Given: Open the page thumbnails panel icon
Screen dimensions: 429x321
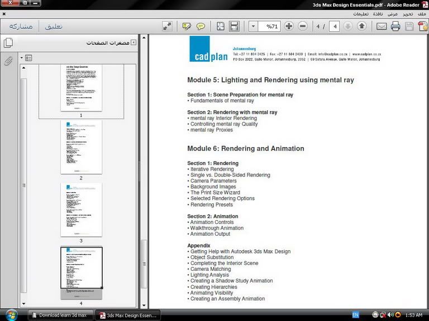Looking at the screenshot, I should (8, 42).
